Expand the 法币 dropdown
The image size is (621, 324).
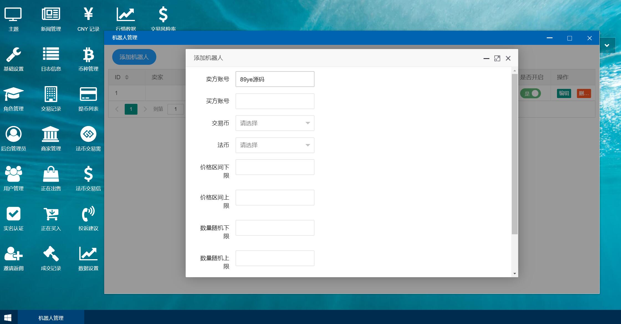click(275, 145)
